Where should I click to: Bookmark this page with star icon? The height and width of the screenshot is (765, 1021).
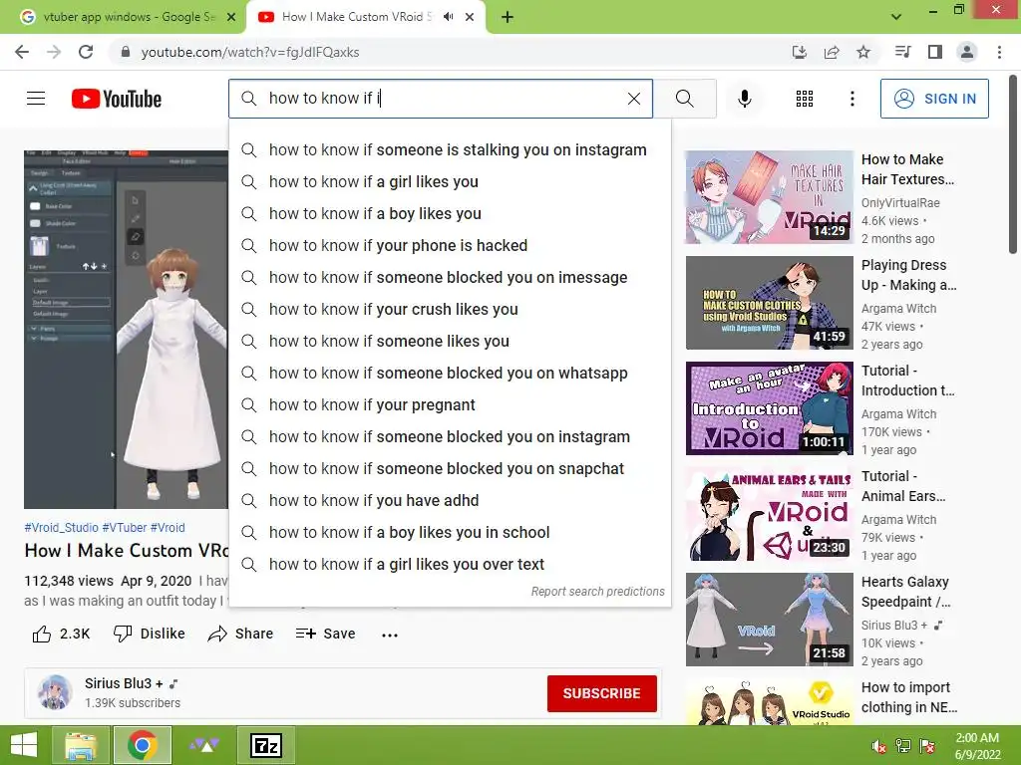click(x=863, y=52)
